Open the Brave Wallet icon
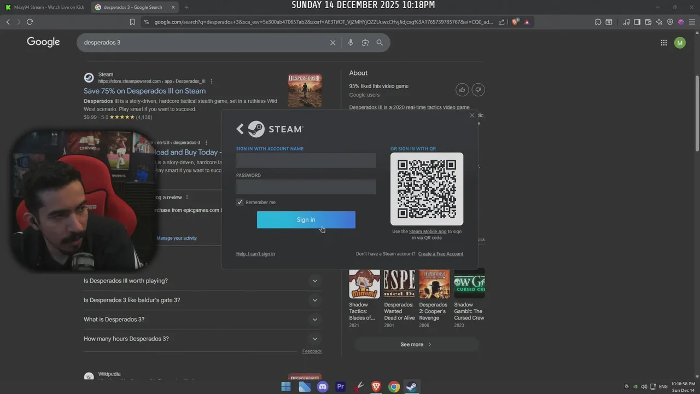Image resolution: width=700 pixels, height=394 pixels. (x=648, y=22)
